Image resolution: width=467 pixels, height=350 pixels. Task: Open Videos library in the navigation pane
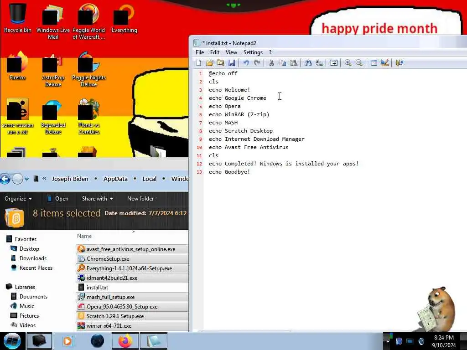[27, 325]
